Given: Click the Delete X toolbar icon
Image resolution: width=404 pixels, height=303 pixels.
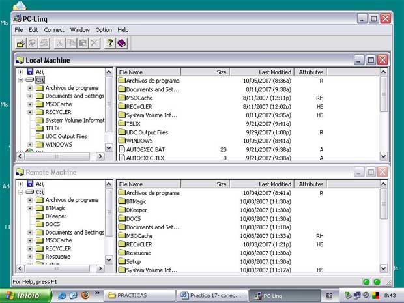Looking at the screenshot, I should coord(94,43).
